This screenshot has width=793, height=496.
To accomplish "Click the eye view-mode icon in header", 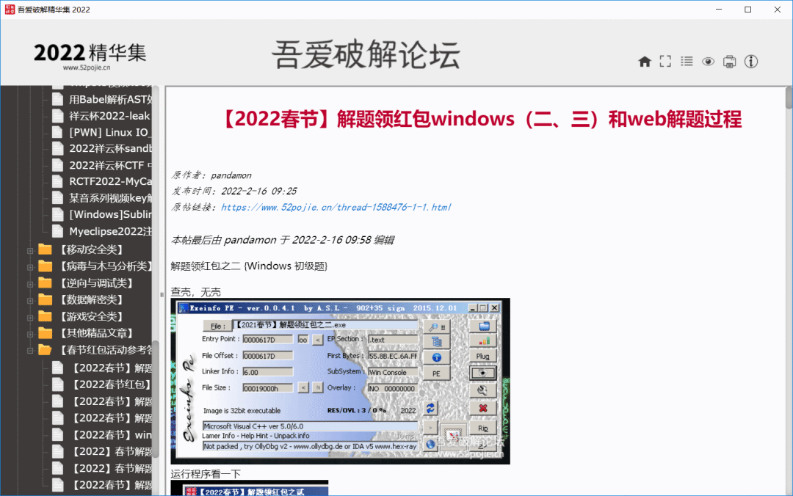I will tap(708, 62).
